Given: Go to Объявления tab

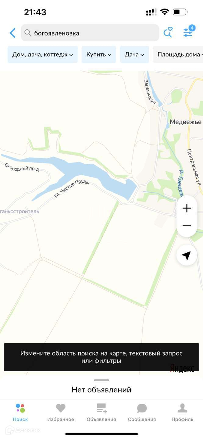Looking at the screenshot, I should (101, 413).
